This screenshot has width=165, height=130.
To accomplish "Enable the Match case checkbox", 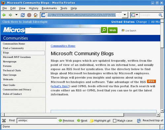I will tap(115, 121).
